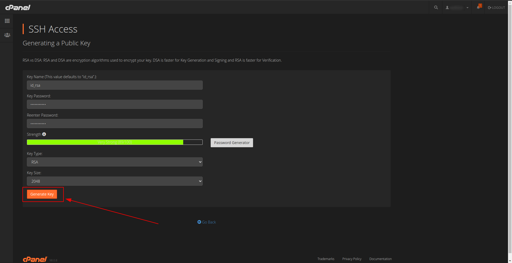
Task: Click the Strength info icon
Action: [44, 134]
